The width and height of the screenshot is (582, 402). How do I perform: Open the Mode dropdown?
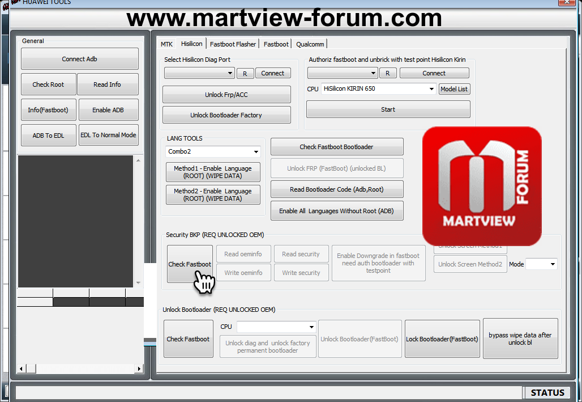coord(541,264)
